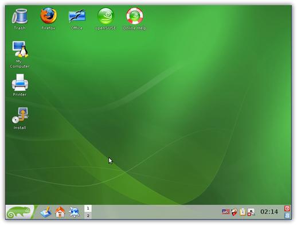Switch to virtual desktop 1
This screenshot has width=297, height=225.
coord(88,208)
